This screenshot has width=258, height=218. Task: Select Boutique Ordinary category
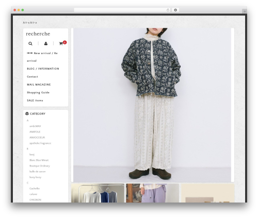tap(40, 166)
